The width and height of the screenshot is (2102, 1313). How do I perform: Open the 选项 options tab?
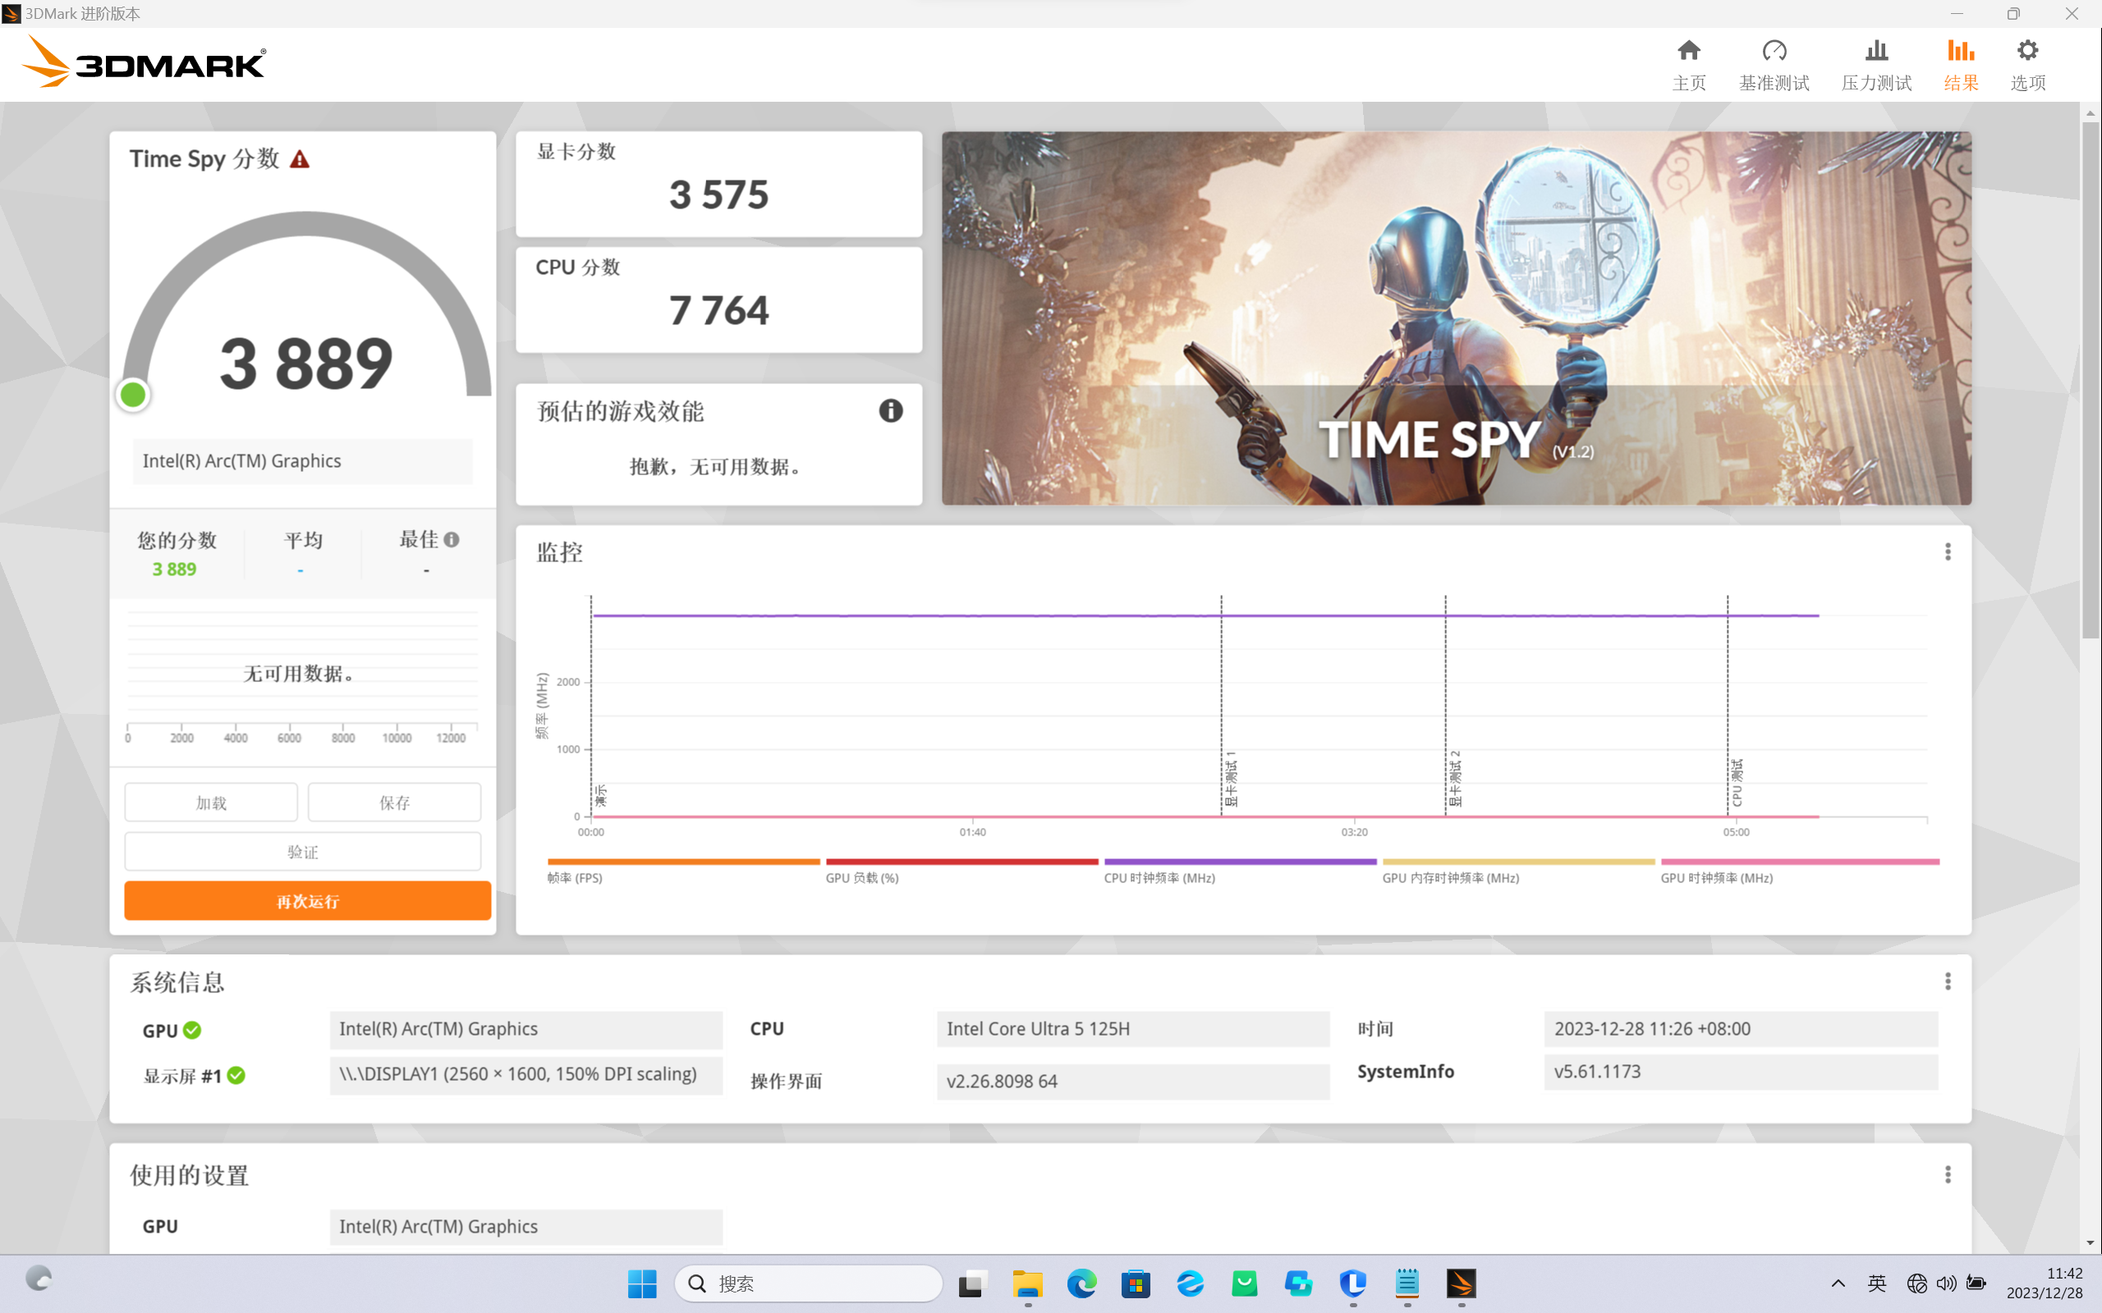click(2027, 65)
